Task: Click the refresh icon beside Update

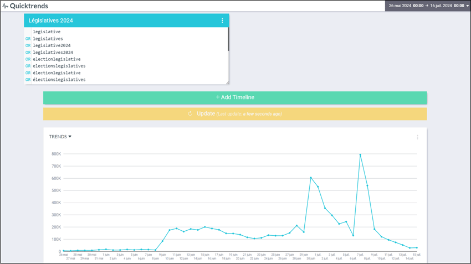Action: 190,114
